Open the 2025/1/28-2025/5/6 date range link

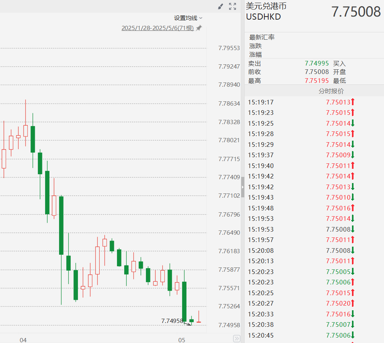click(x=157, y=28)
